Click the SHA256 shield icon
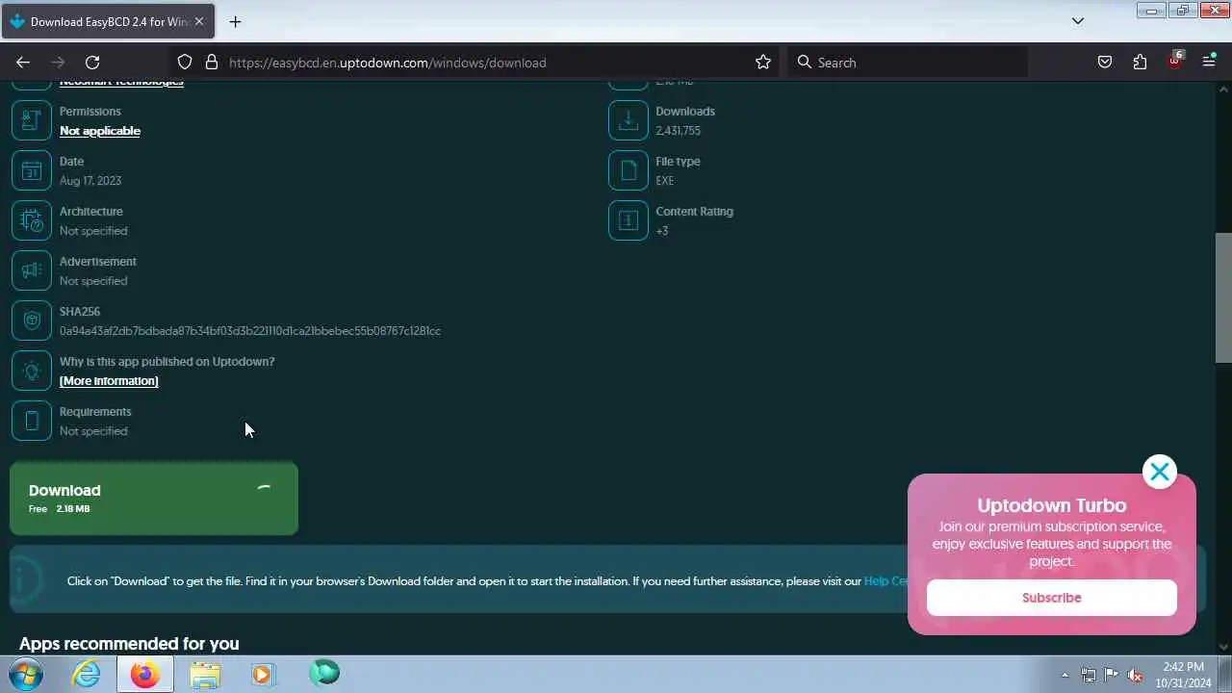This screenshot has height=693, width=1232. click(32, 321)
